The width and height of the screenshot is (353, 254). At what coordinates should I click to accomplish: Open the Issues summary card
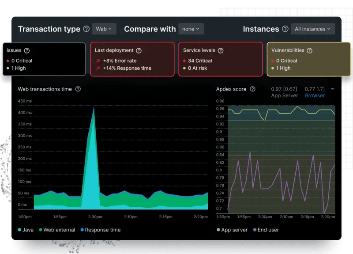click(x=44, y=59)
